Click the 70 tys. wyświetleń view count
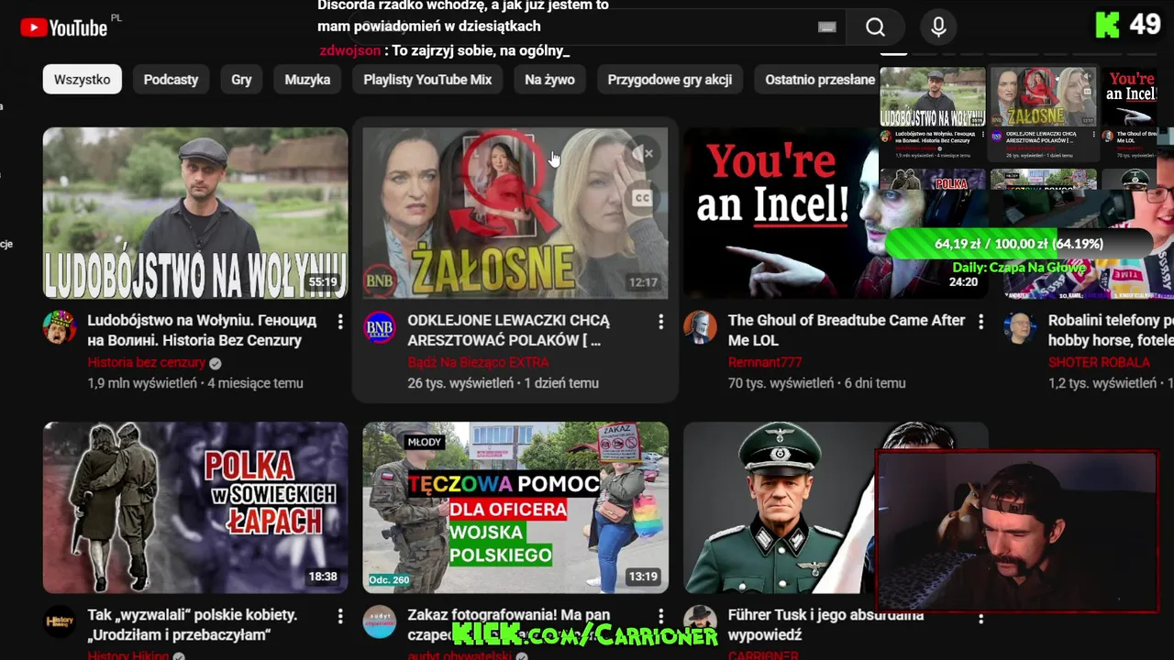Image resolution: width=1174 pixels, height=660 pixels. [x=781, y=383]
